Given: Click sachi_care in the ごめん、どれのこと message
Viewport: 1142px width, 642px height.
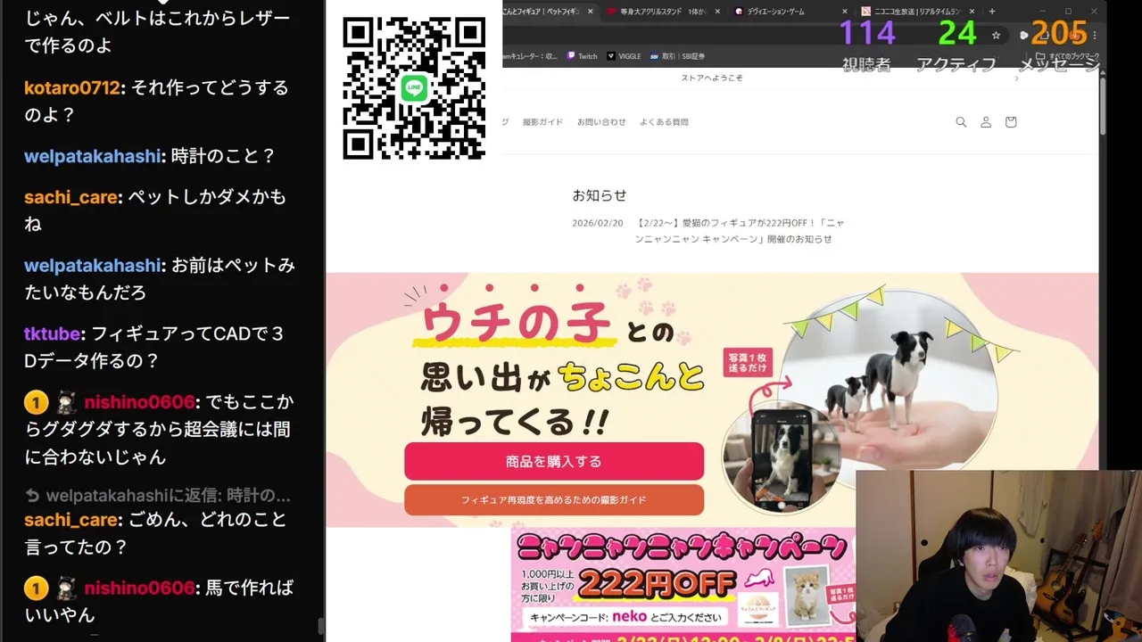Looking at the screenshot, I should coord(71,520).
